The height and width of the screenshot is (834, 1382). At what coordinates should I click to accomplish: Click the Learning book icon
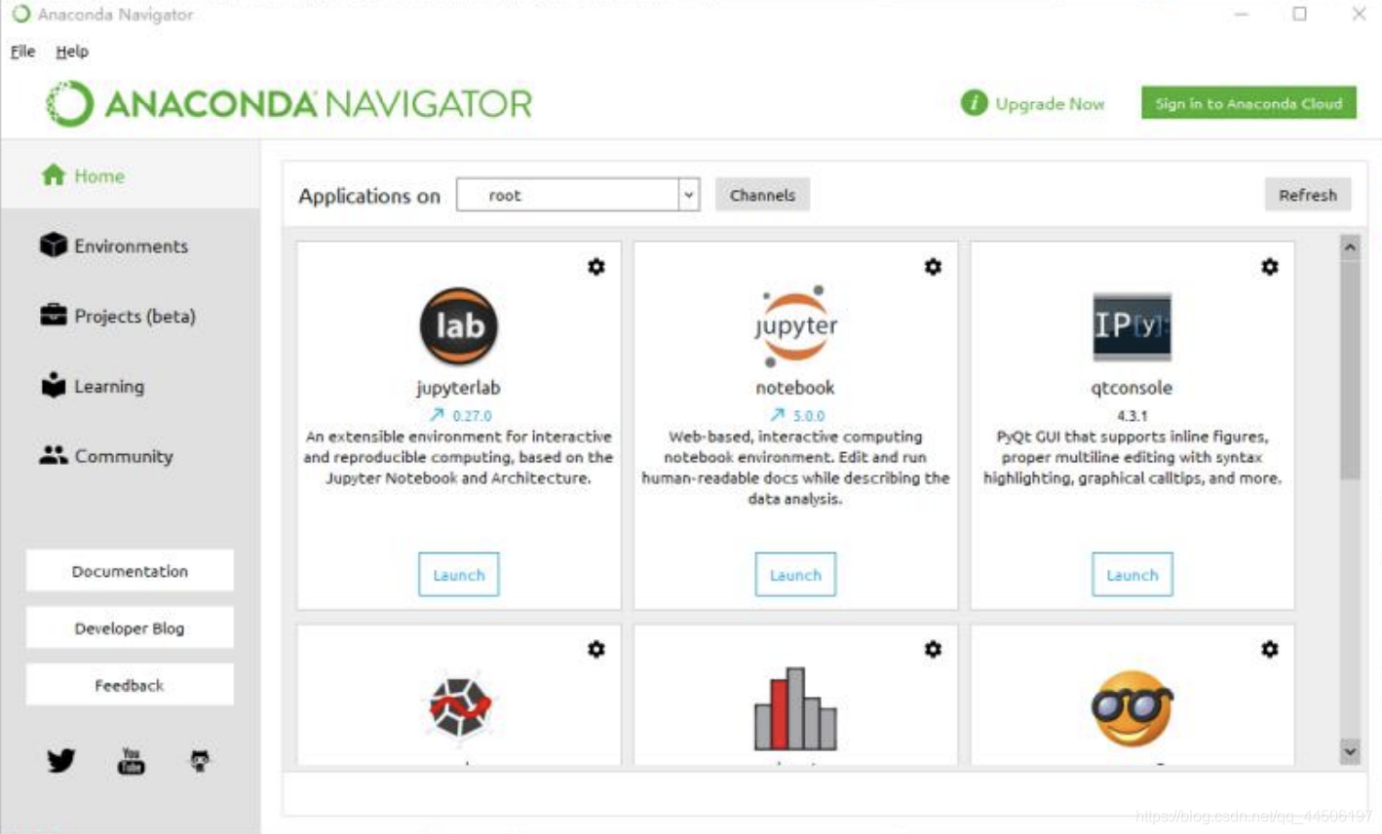tap(54, 385)
